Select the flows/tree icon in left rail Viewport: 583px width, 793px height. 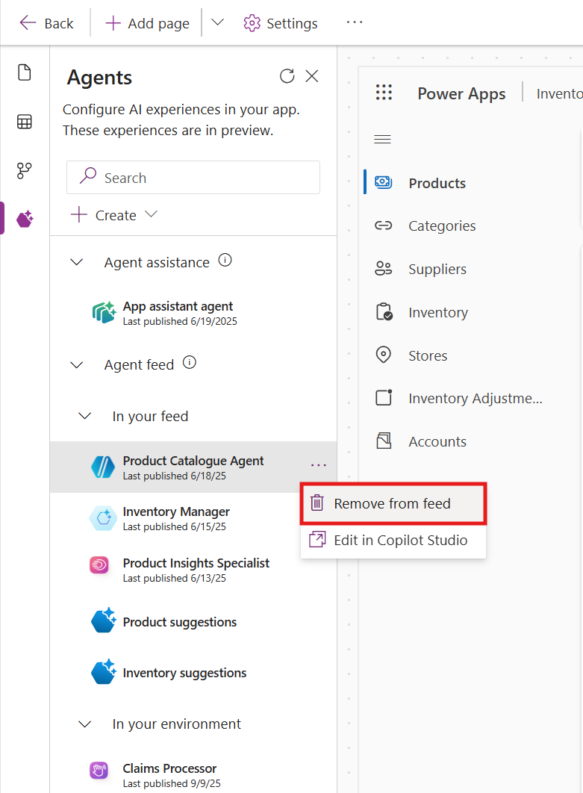click(24, 170)
